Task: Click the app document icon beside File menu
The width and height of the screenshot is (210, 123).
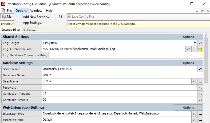Action: coord(3,10)
